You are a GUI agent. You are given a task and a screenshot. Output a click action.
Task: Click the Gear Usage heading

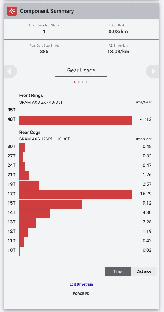coord(81,70)
